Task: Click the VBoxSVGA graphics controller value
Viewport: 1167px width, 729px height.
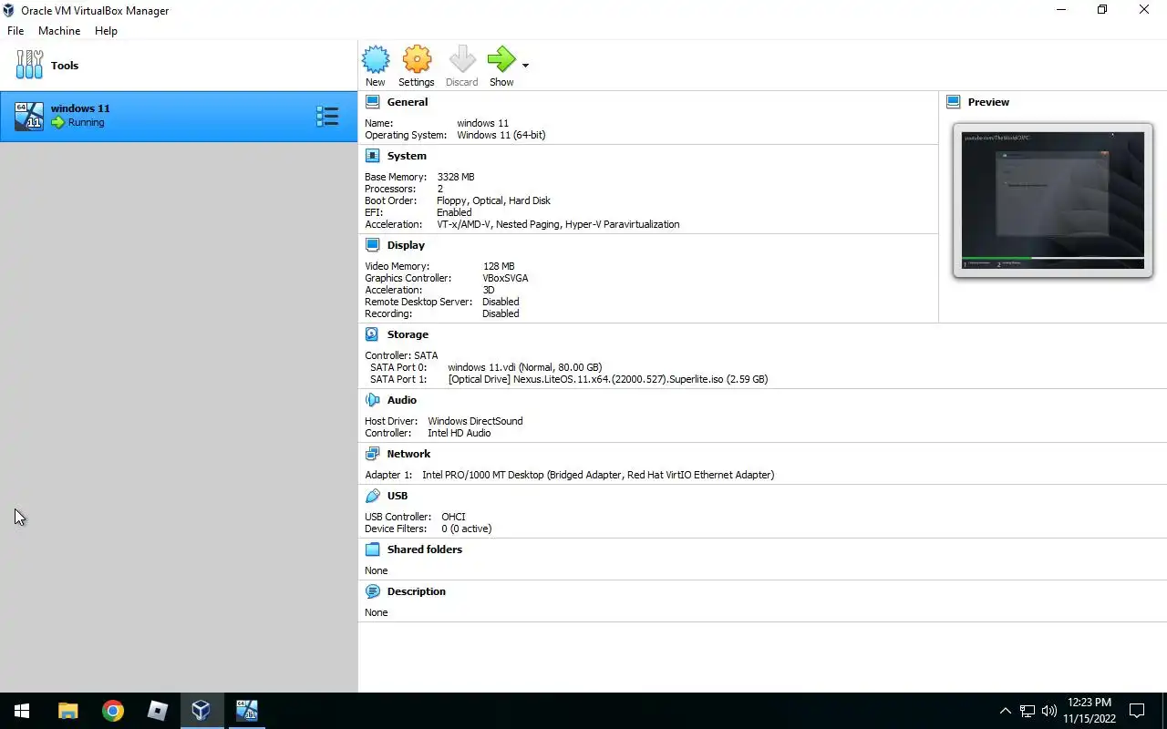Action: [505, 278]
